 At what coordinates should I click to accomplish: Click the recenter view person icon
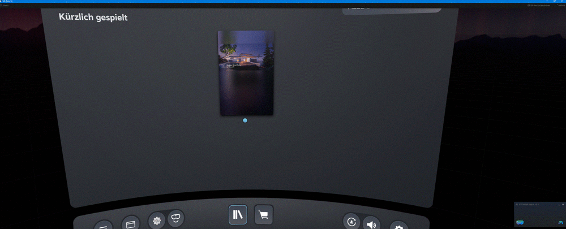pyautogui.click(x=351, y=222)
